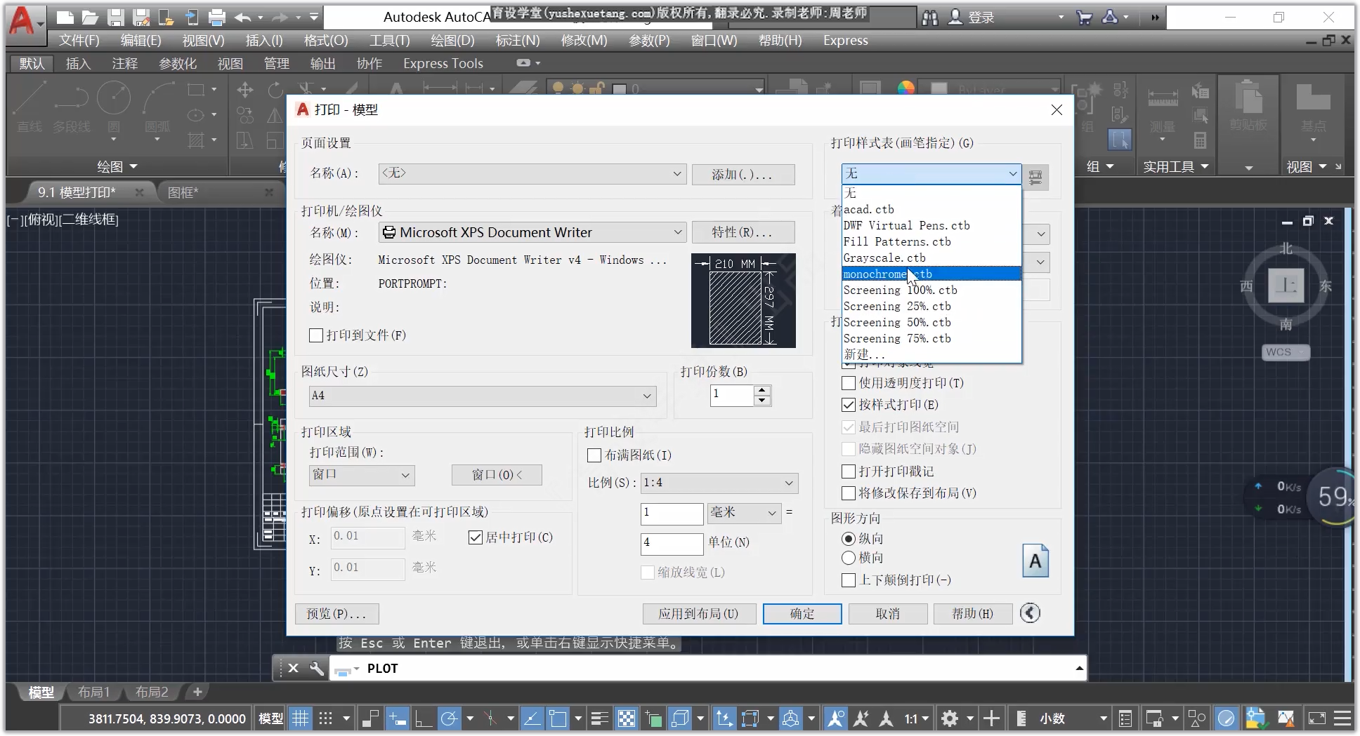This screenshot has width=1360, height=736.
Task: Toggle transparency checker icon in status bar
Action: tap(626, 718)
